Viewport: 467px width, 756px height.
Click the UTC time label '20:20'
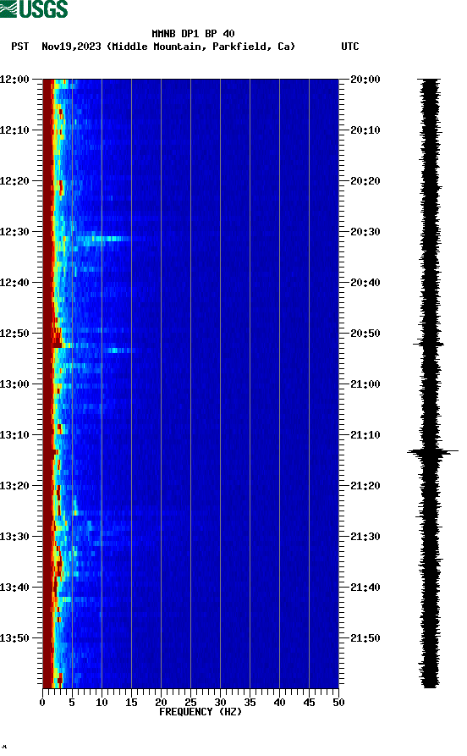365,181
